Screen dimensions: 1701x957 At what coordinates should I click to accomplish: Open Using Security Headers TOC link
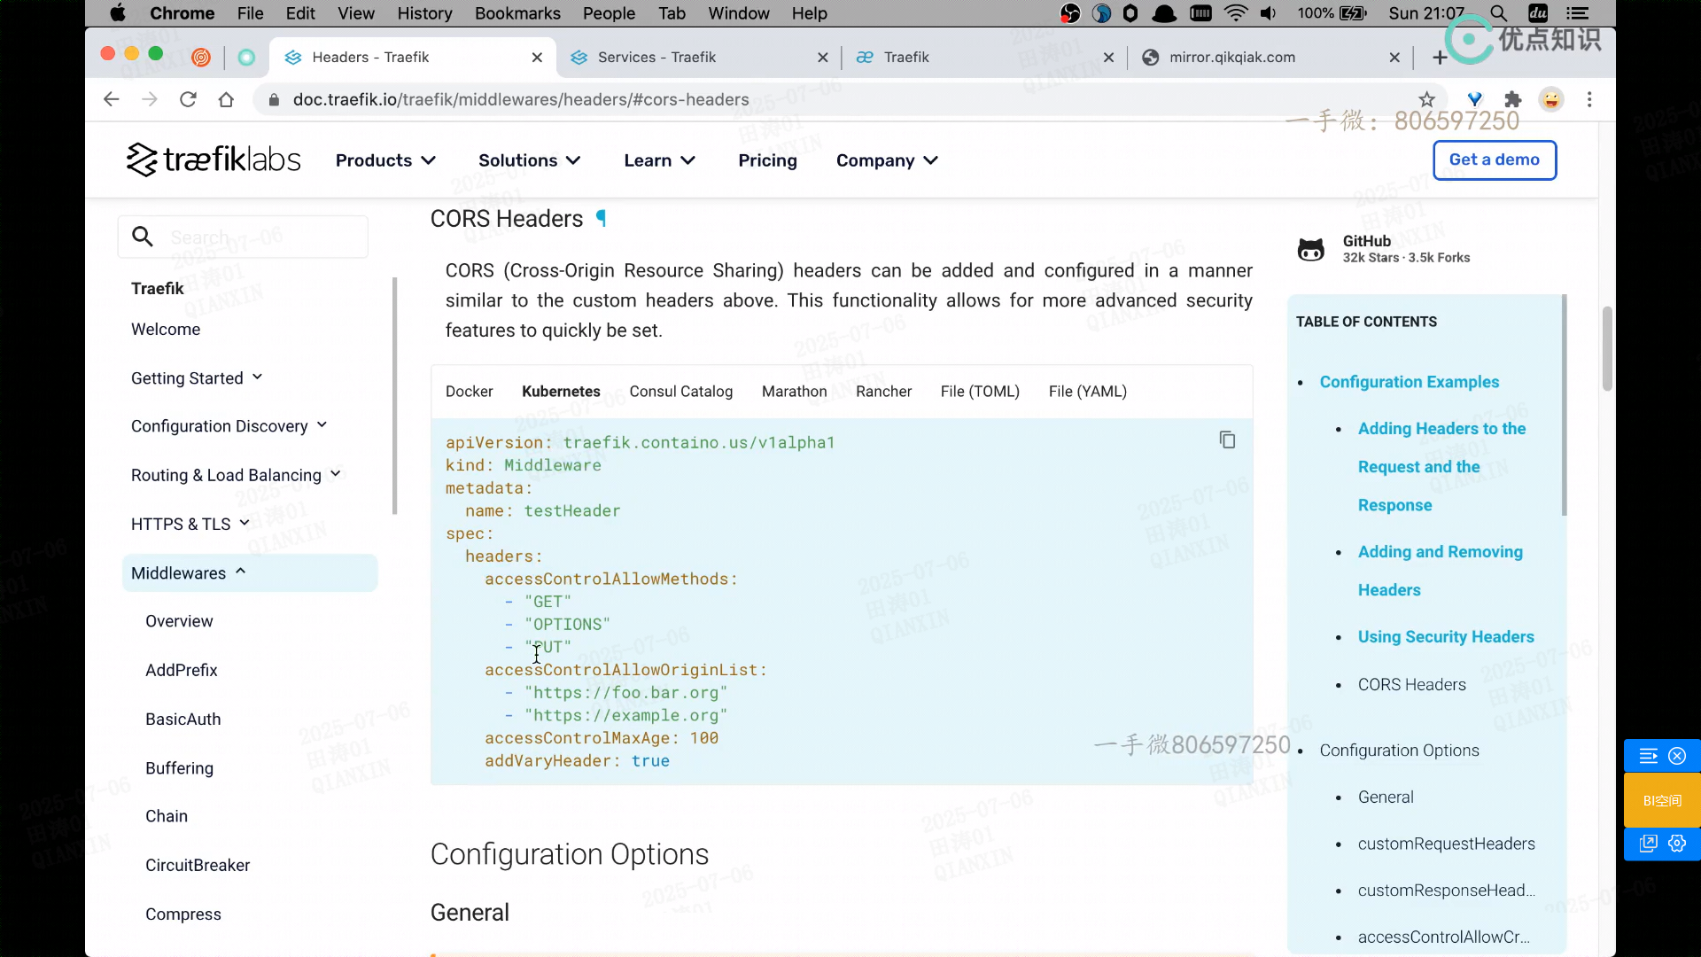[x=1445, y=637]
